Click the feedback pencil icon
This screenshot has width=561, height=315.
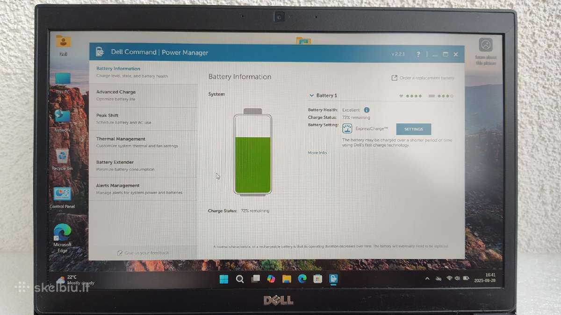click(x=120, y=253)
